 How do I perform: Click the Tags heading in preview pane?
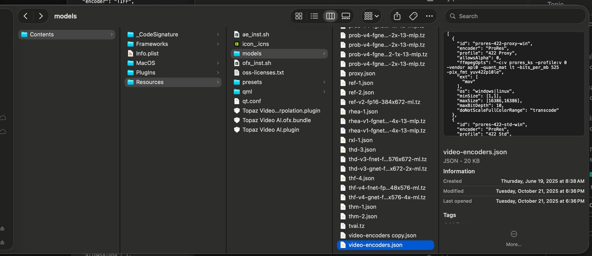pos(450,215)
